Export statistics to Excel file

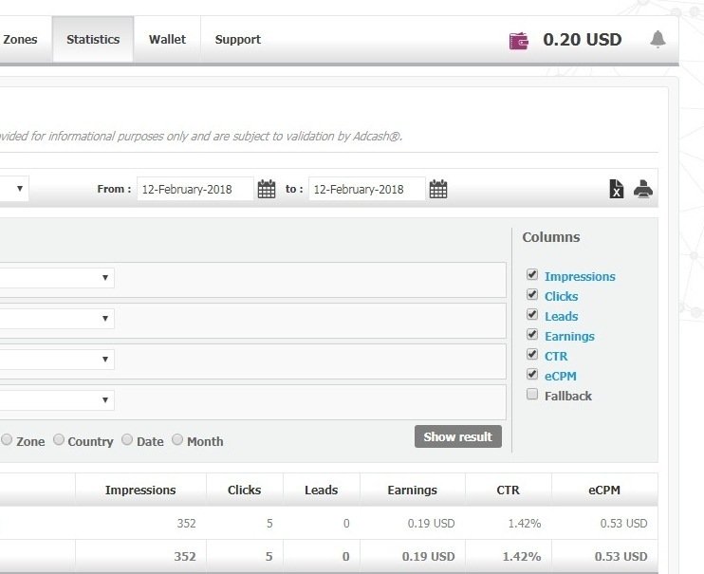click(617, 190)
